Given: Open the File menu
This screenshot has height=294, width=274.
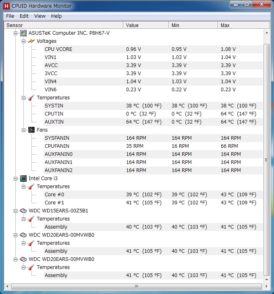Looking at the screenshot, I should point(10,16).
